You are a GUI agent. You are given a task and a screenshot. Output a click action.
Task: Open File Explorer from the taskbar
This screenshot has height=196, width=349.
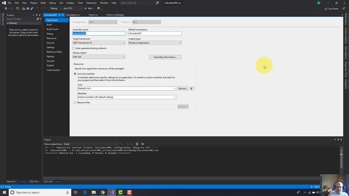pyautogui.click(x=94, y=192)
